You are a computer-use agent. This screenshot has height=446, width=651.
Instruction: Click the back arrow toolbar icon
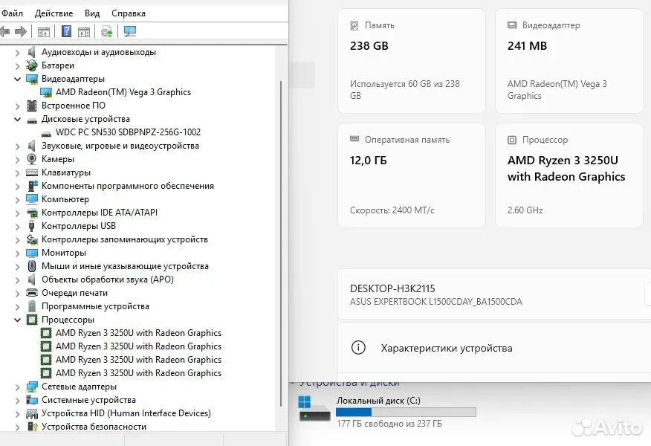(5, 31)
